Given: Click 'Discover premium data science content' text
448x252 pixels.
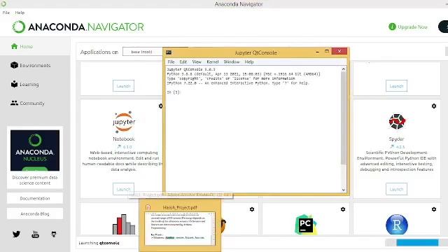Looking at the screenshot, I should 35,180.
